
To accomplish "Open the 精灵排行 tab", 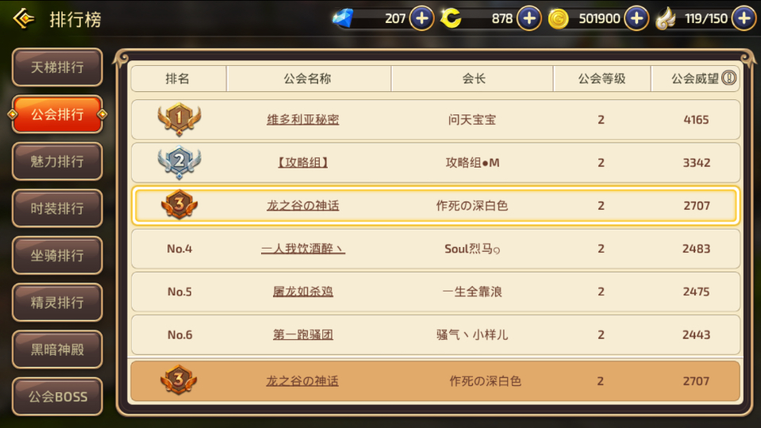I will (x=57, y=303).
